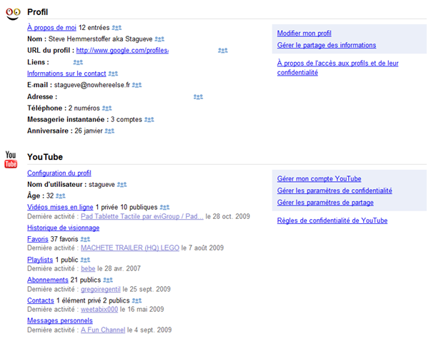Click sharing icon after URL du profil
Image resolution: width=436 pixels, height=341 pixels.
(223, 51)
